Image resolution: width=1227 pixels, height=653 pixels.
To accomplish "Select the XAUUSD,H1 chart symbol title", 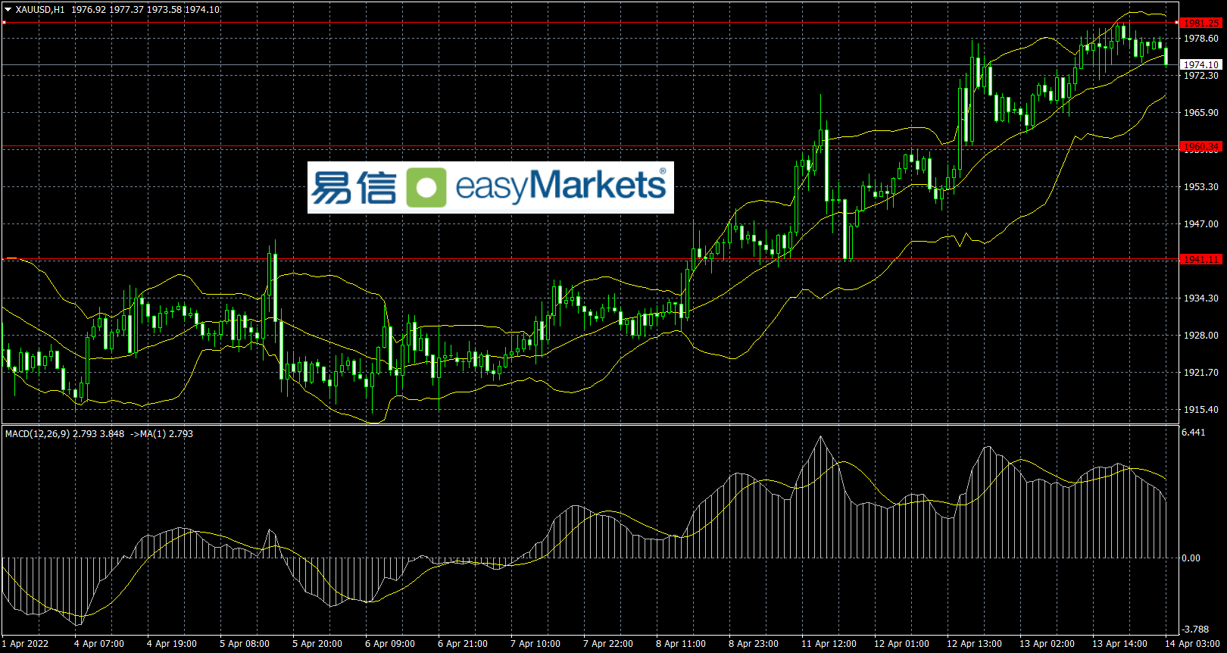I will (40, 10).
